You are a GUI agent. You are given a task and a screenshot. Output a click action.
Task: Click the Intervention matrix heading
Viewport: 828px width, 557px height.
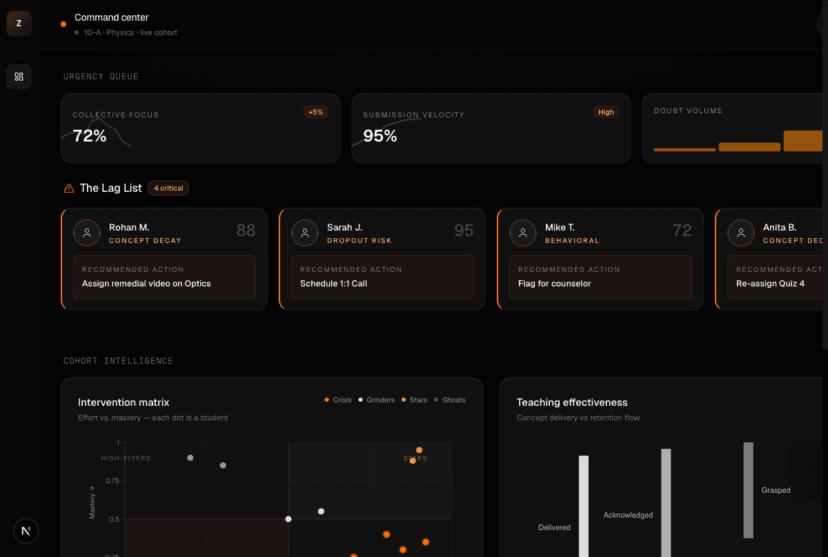(x=124, y=402)
